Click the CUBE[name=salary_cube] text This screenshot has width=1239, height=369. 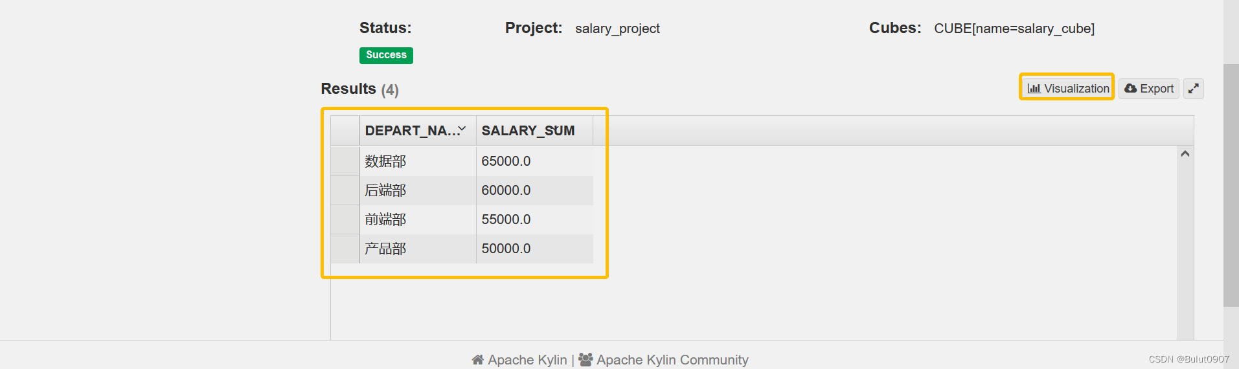(x=1014, y=28)
